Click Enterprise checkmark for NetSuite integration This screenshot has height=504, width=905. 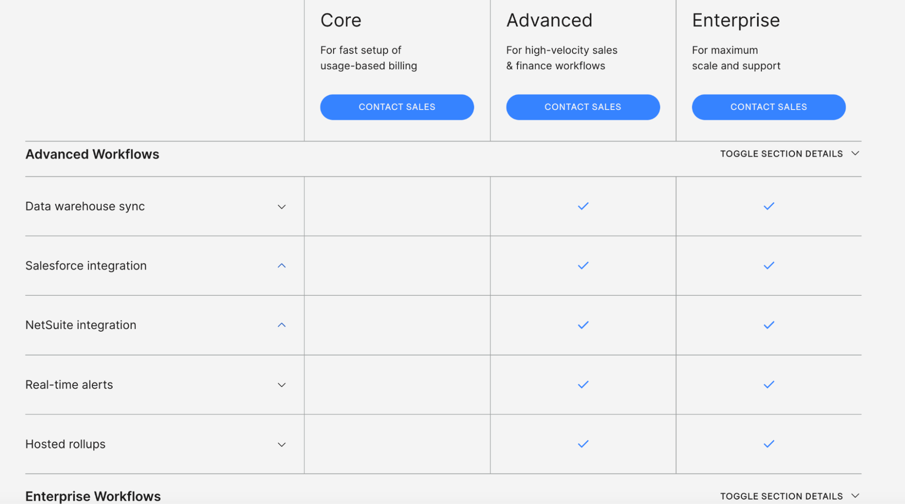pyautogui.click(x=769, y=325)
